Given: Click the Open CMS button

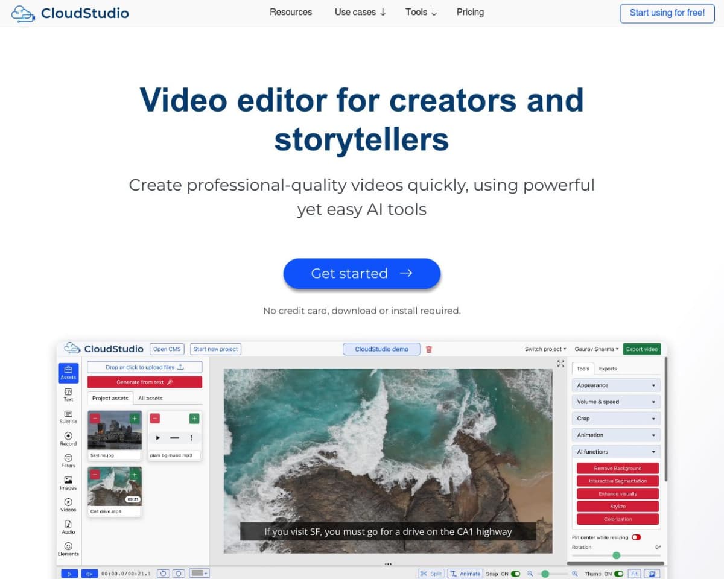Looking at the screenshot, I should [167, 349].
